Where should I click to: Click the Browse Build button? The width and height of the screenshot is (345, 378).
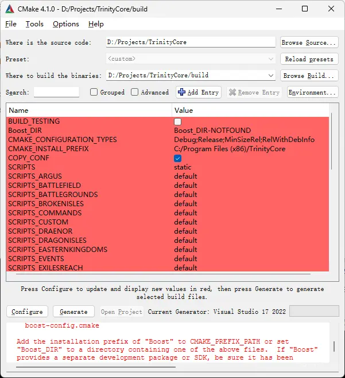[x=309, y=76]
